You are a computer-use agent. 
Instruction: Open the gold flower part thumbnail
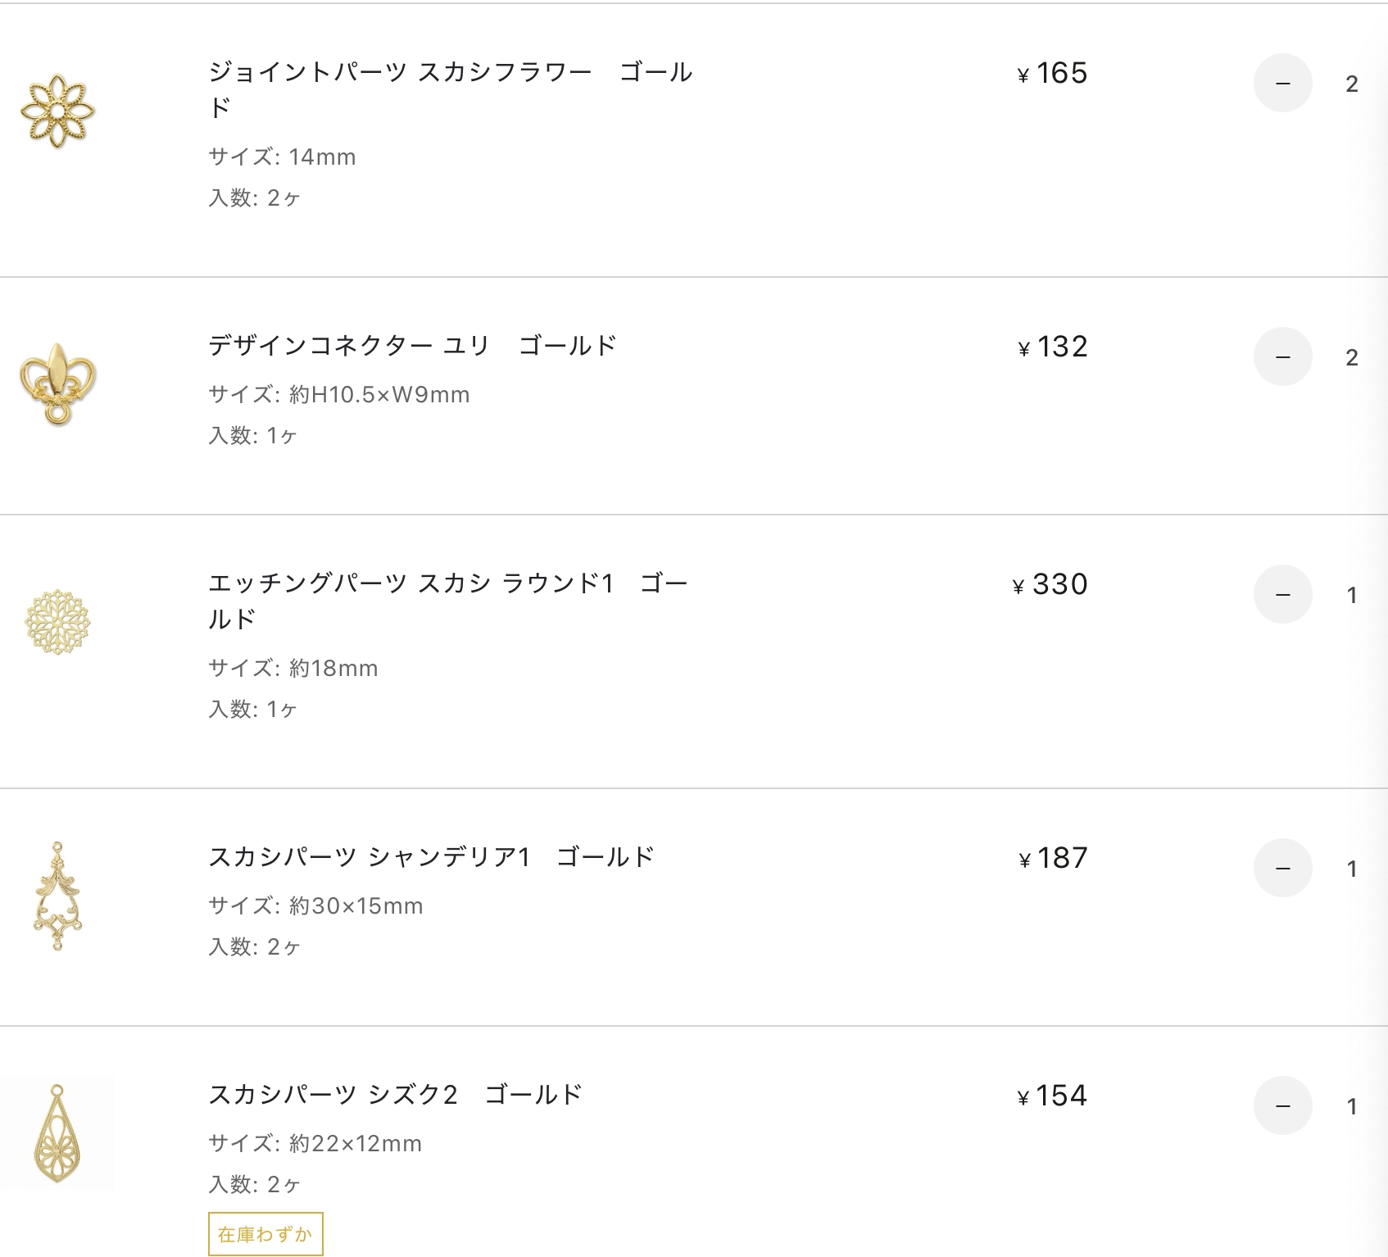tap(57, 111)
